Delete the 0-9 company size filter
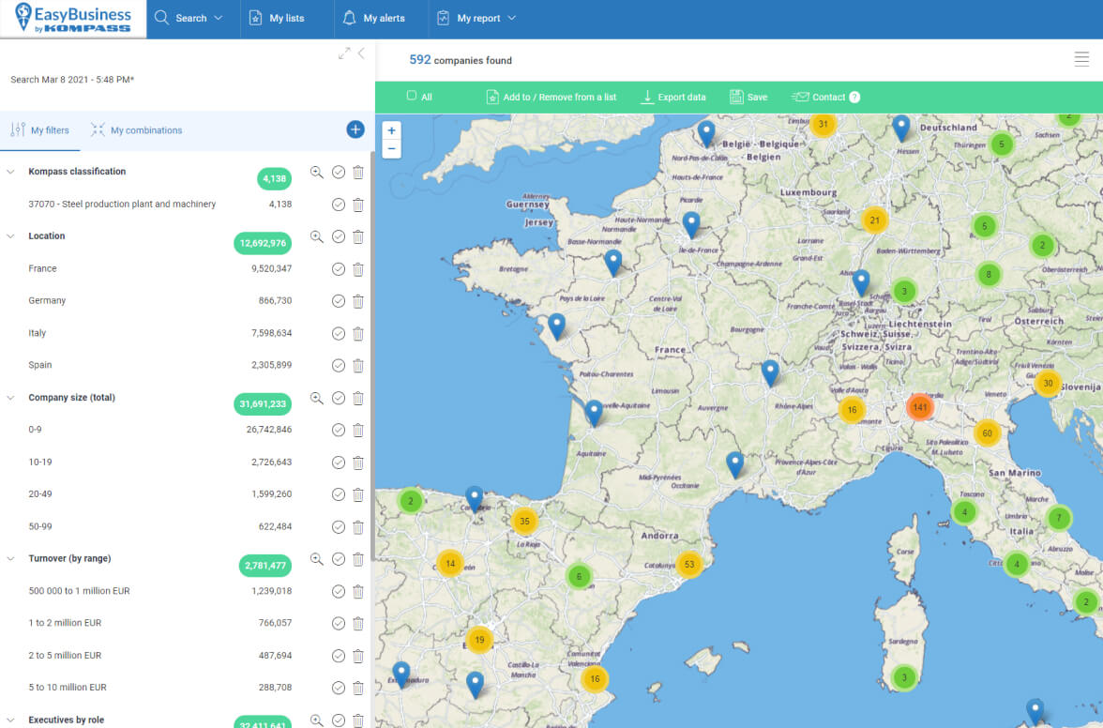Screen dimensions: 1103x728 click(x=357, y=430)
